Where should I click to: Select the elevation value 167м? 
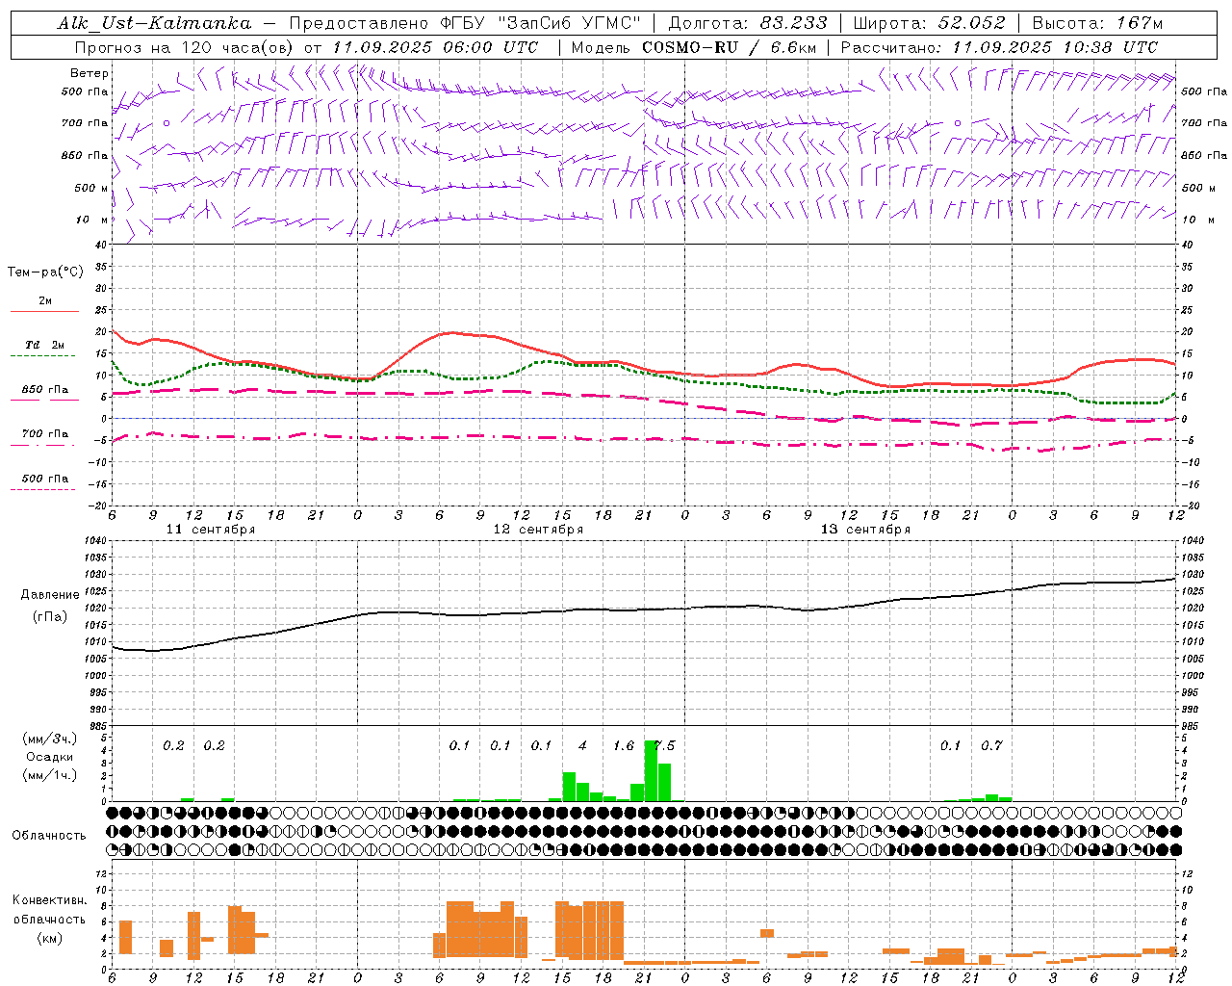tap(1140, 23)
